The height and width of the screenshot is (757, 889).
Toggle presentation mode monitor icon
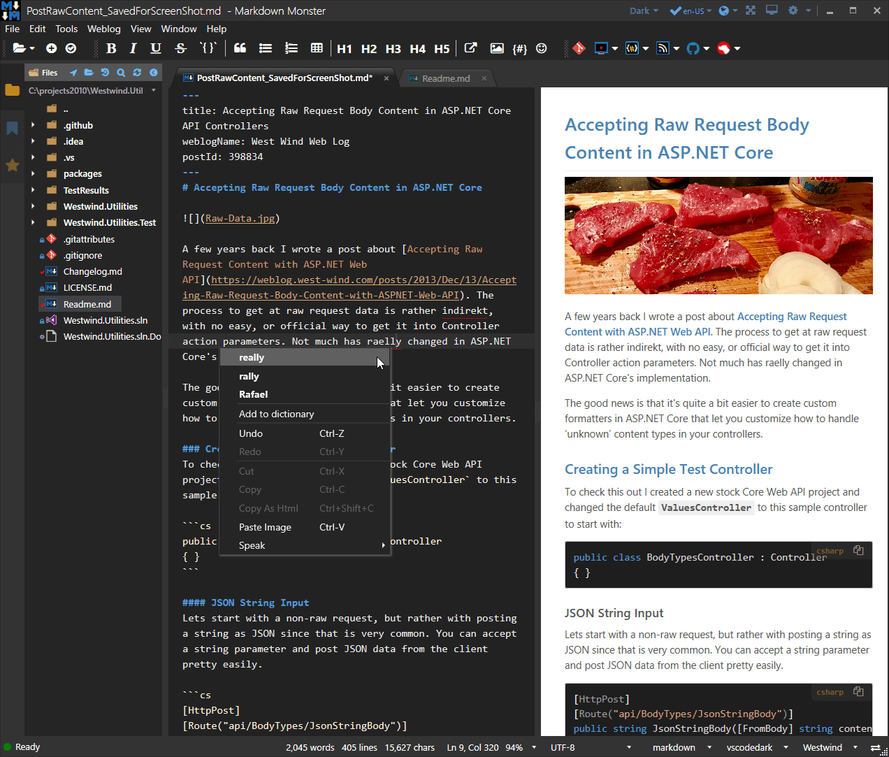click(772, 10)
